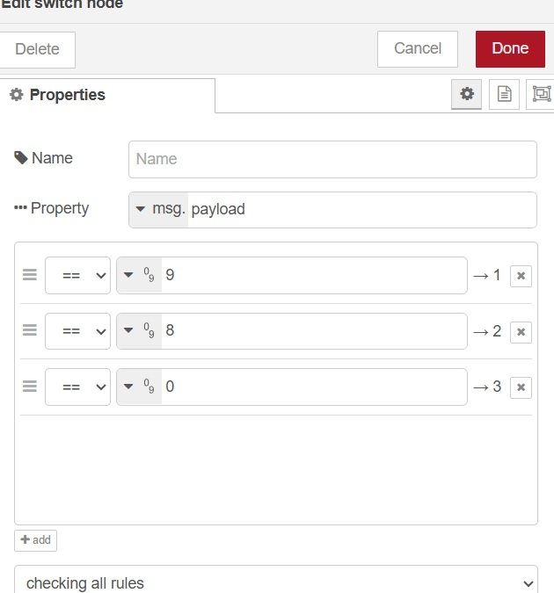Image resolution: width=554 pixels, height=593 pixels.
Task: Open the msg. property type selector
Action: 158,210
